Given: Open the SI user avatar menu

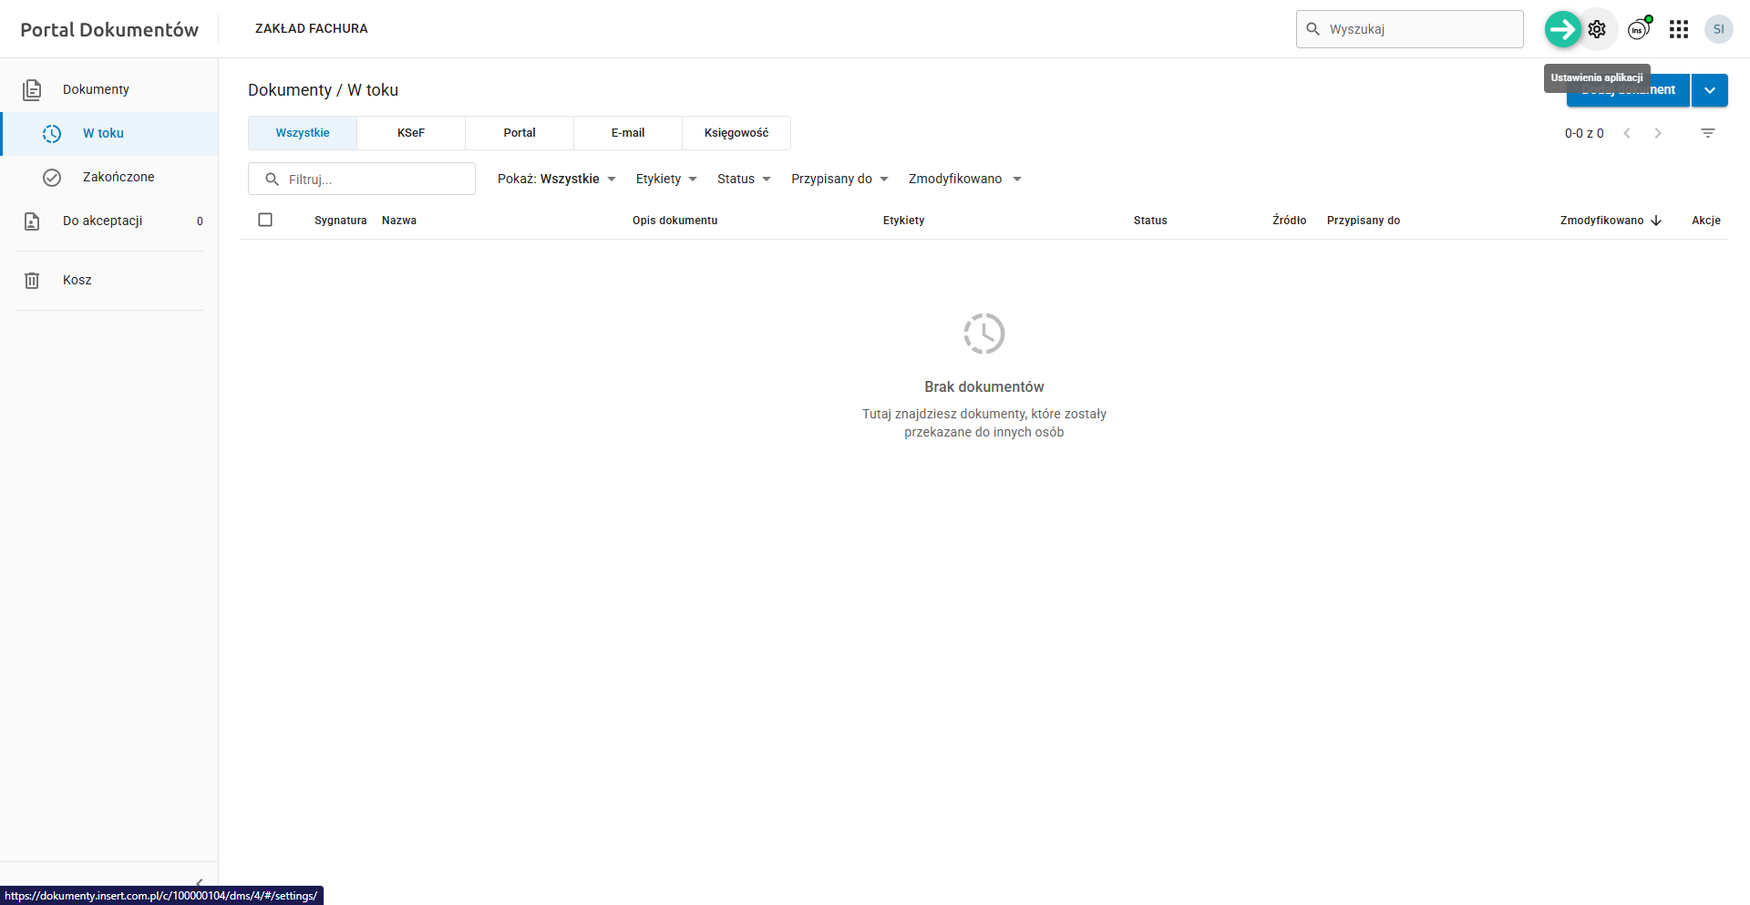Looking at the screenshot, I should pyautogui.click(x=1718, y=29).
